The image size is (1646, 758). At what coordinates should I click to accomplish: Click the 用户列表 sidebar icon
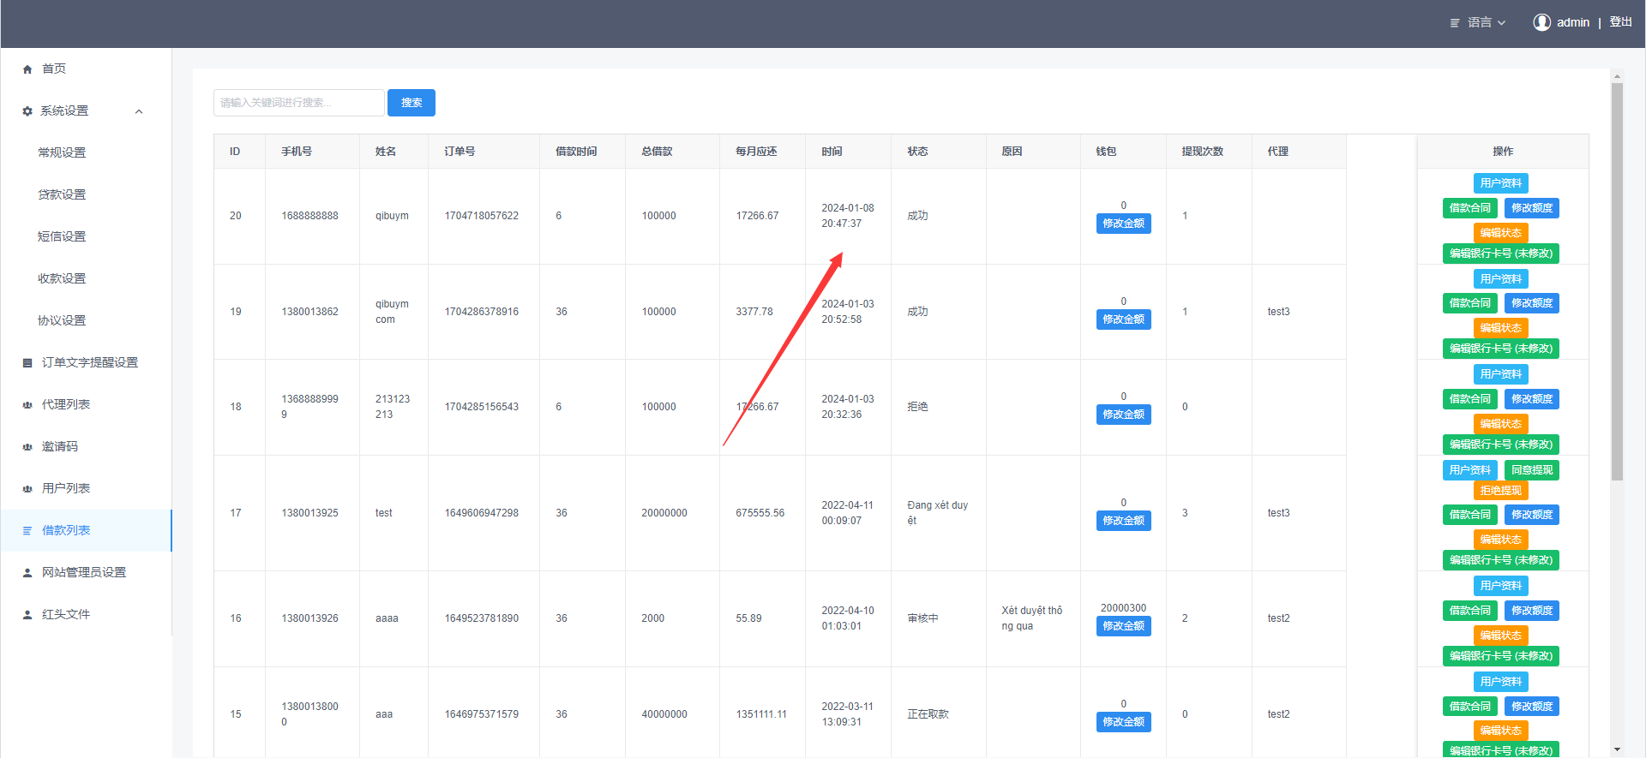[27, 489]
